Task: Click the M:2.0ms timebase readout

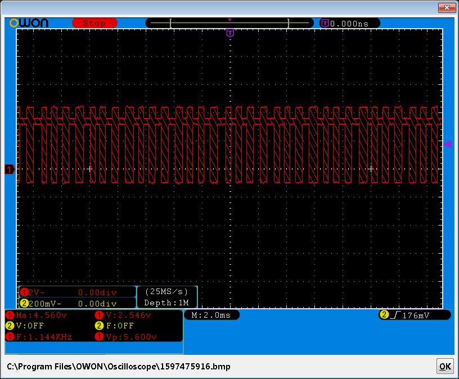Action: coord(211,315)
